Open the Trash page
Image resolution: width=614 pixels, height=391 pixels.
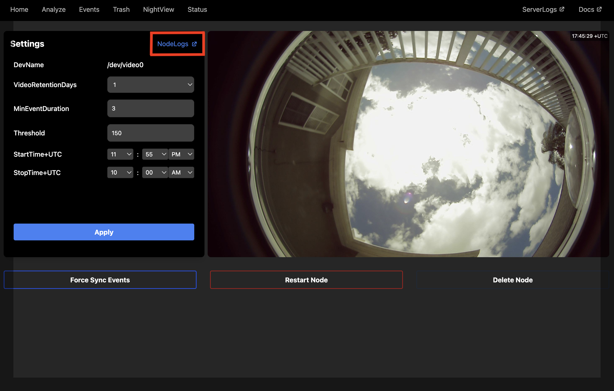click(121, 9)
